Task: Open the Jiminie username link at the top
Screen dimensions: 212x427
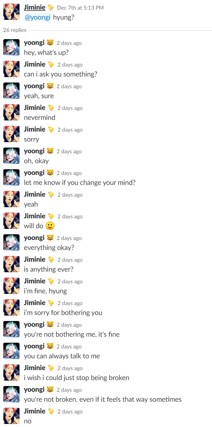Action: (35, 8)
